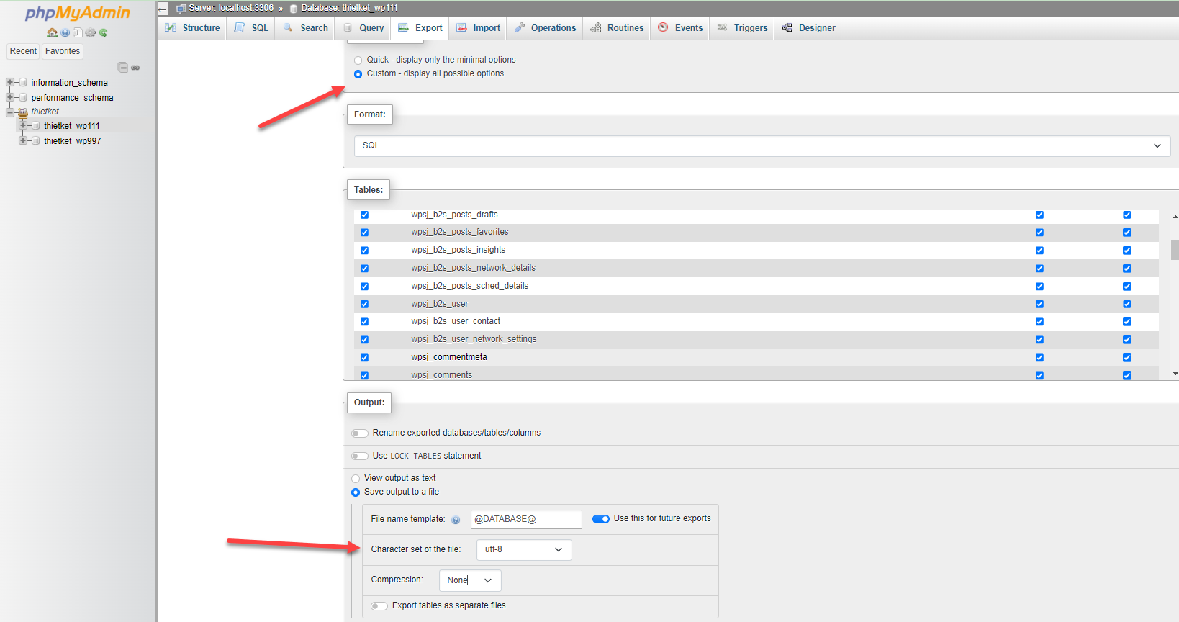Screen dimensions: 1179x622
Task: Click the File name template input field
Action: (525, 519)
